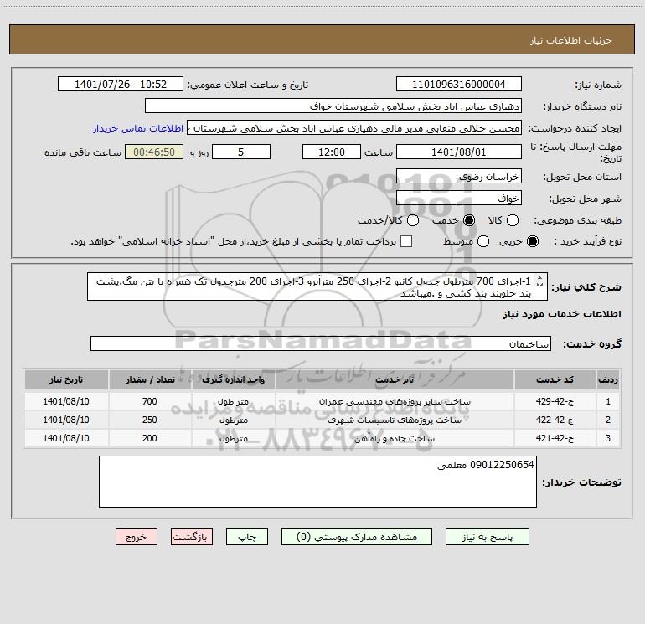Click the نام دستگاه خریدار field

pos(333,106)
